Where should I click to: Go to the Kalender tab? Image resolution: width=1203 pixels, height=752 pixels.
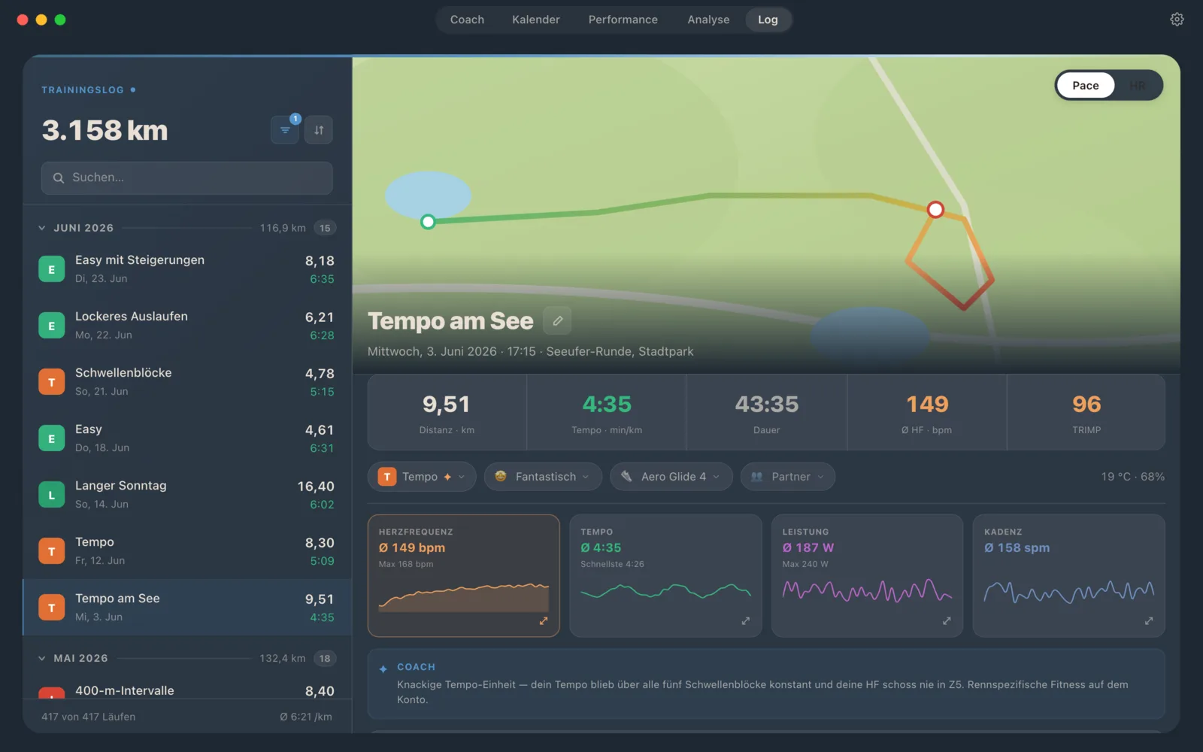(x=536, y=20)
